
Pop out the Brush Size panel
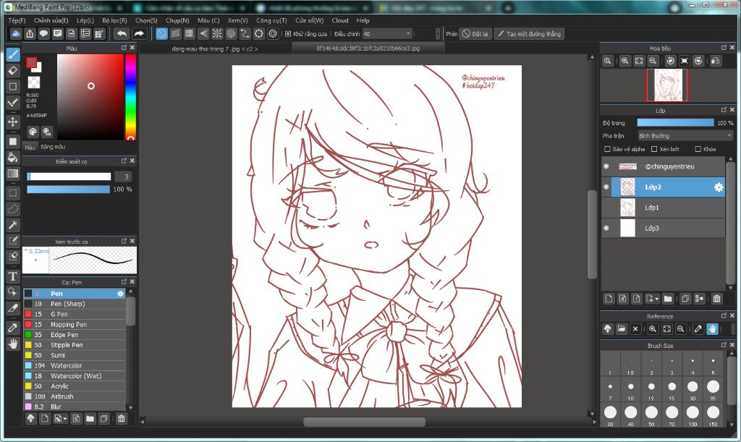point(724,345)
